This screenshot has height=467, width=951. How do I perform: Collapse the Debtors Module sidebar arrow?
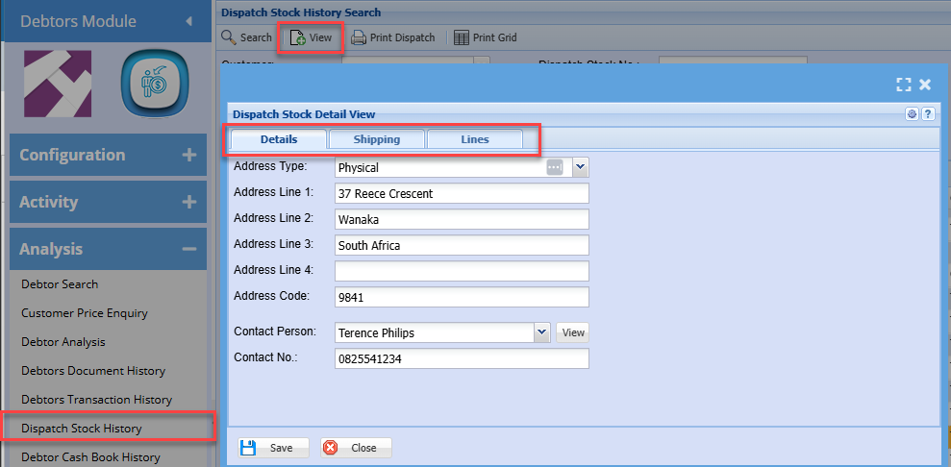click(188, 21)
